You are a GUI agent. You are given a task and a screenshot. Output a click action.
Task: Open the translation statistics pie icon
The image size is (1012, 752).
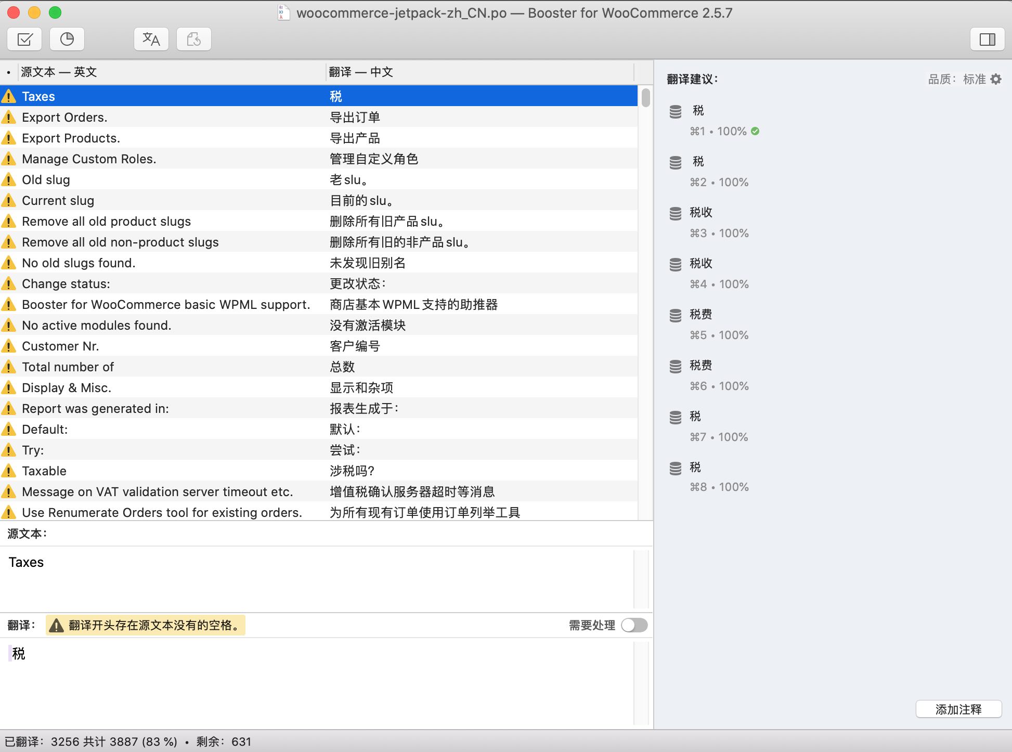[x=67, y=39]
